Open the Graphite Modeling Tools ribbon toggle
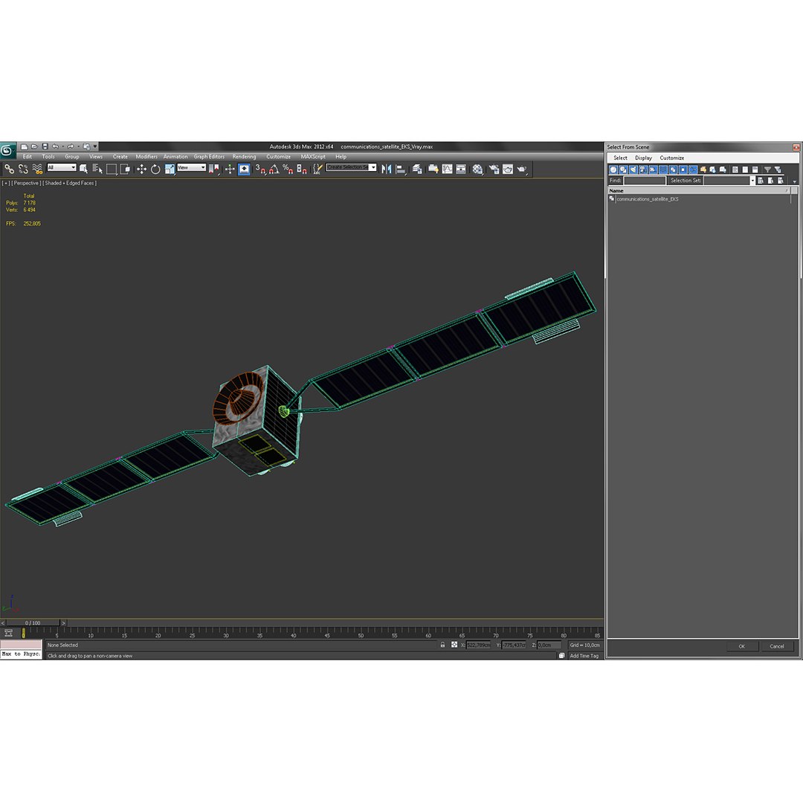803x803 pixels. tap(433, 169)
